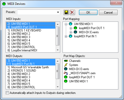Viewport: 124px width, 100px height.
Task: Select output '1) Microsoft GS Wavetable Synth'
Action: point(31,67)
